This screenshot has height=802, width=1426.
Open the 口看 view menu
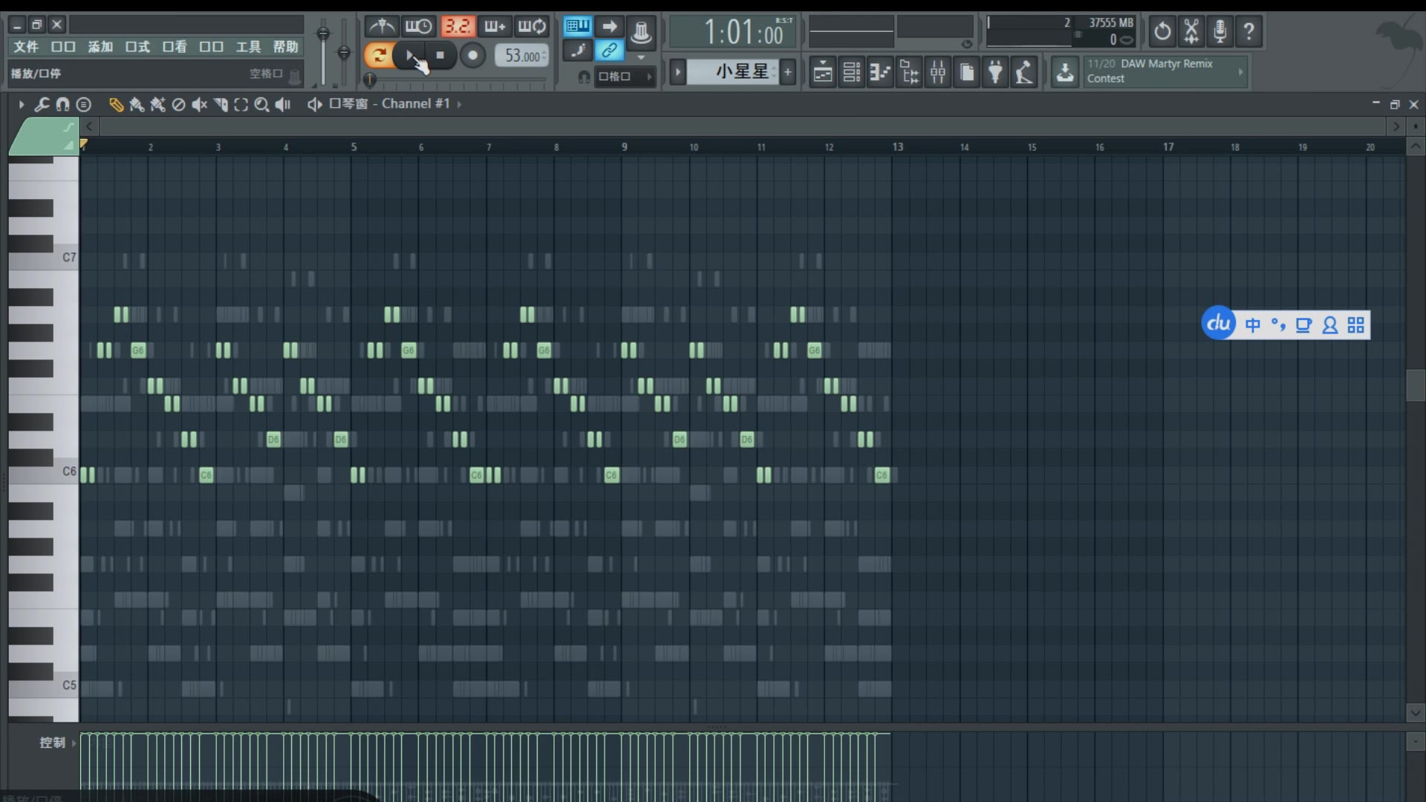(175, 47)
